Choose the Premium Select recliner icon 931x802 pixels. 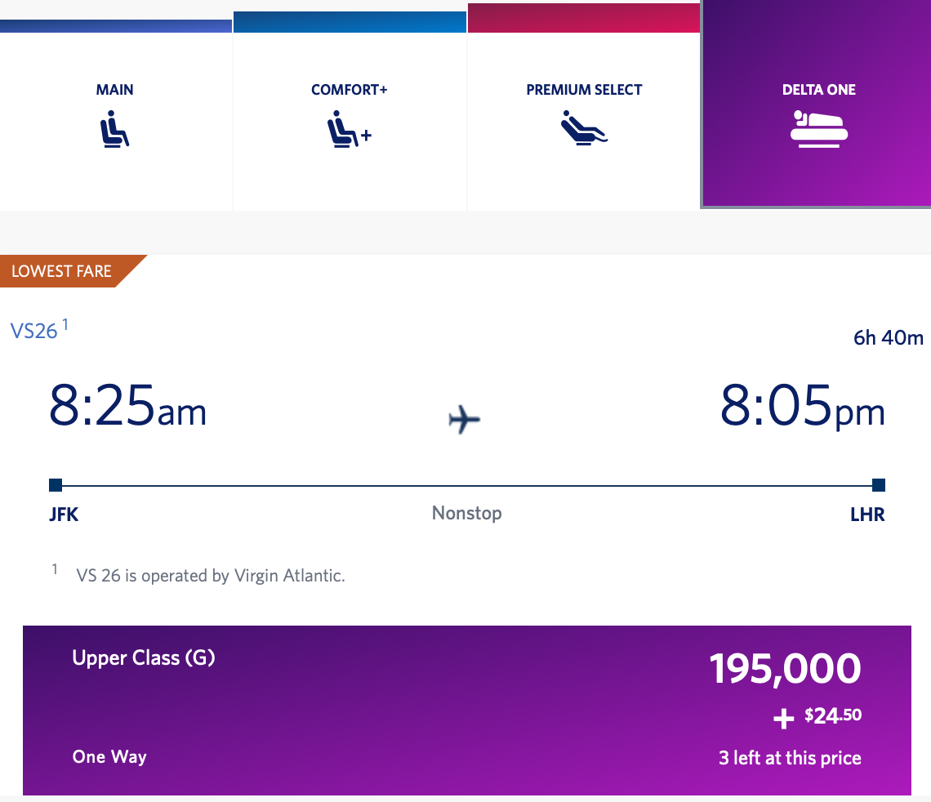[584, 127]
